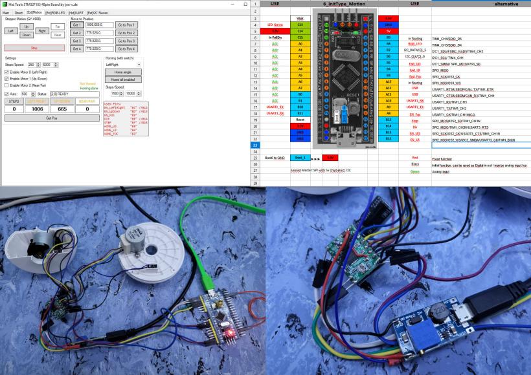Toggle Enable Motor 1 (Up/Down) checkbox
531x375 pixels.
click(x=7, y=78)
